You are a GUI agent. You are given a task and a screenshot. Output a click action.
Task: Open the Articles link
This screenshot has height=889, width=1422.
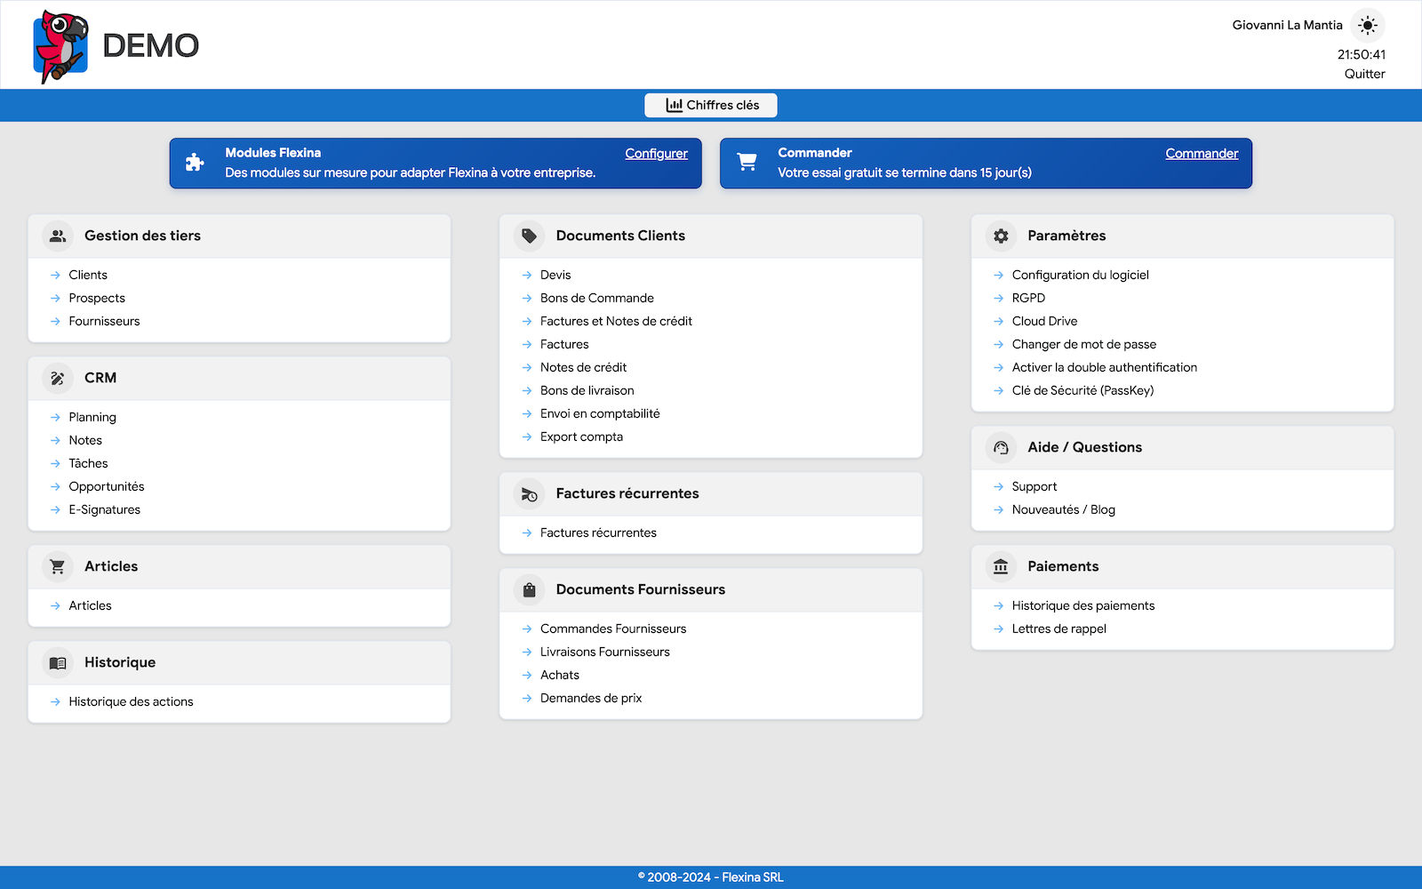click(90, 605)
